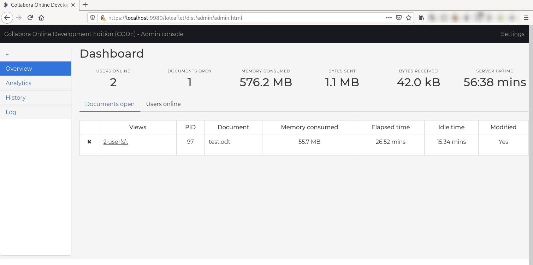
Task: Open the page actions three-dots menu
Action: (389, 18)
